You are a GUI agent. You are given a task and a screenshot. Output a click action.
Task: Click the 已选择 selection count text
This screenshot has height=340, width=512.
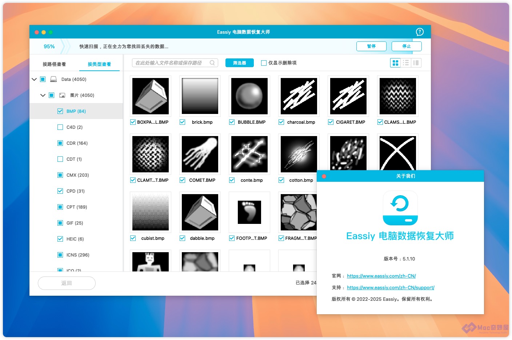click(x=306, y=283)
